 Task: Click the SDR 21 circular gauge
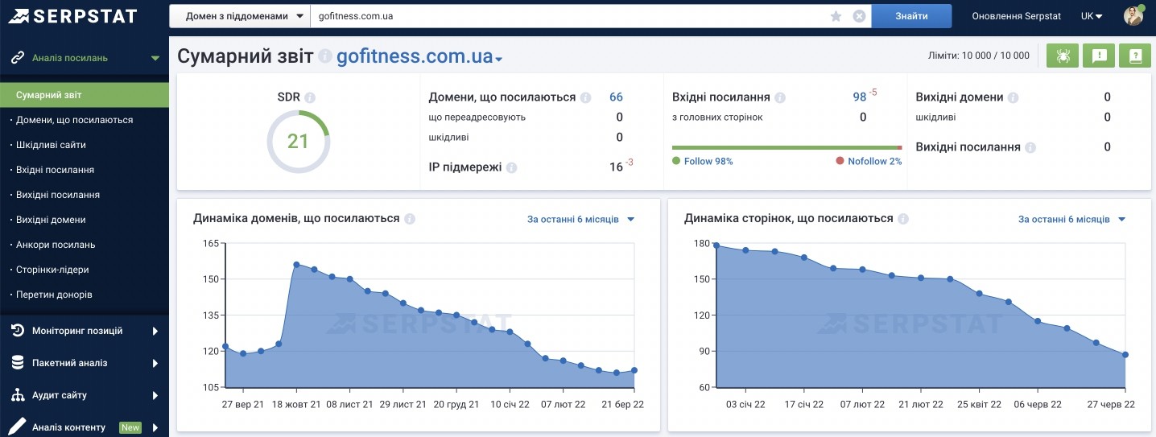click(x=298, y=141)
